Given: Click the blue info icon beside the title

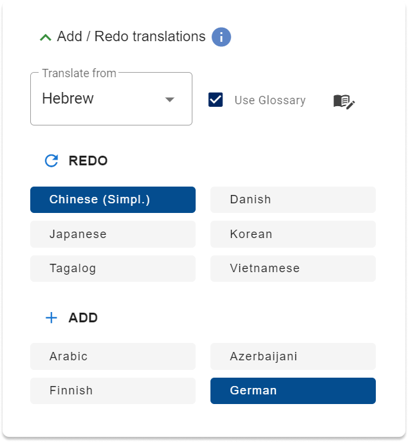Looking at the screenshot, I should (221, 37).
